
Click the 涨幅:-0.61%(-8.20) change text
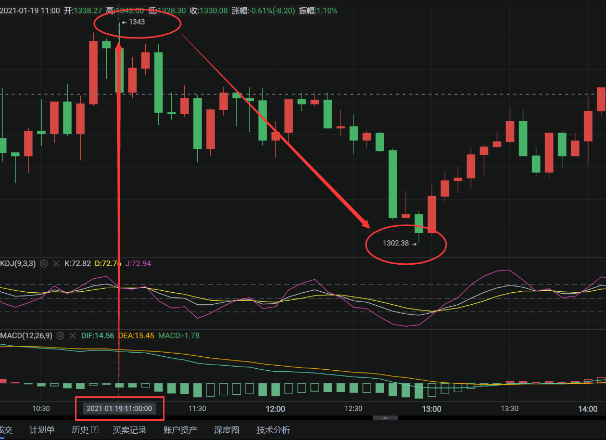pyautogui.click(x=263, y=10)
